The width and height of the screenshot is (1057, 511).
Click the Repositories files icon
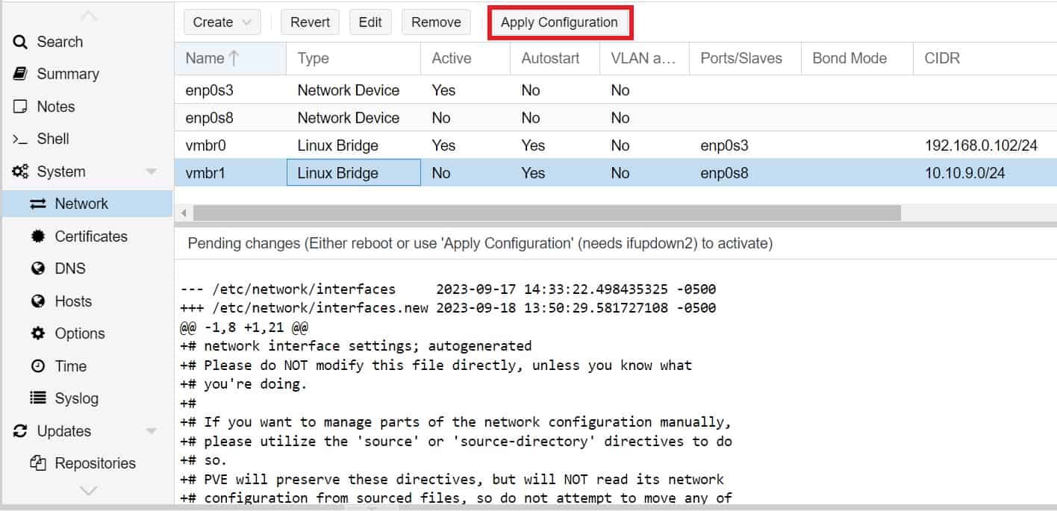pos(38,463)
